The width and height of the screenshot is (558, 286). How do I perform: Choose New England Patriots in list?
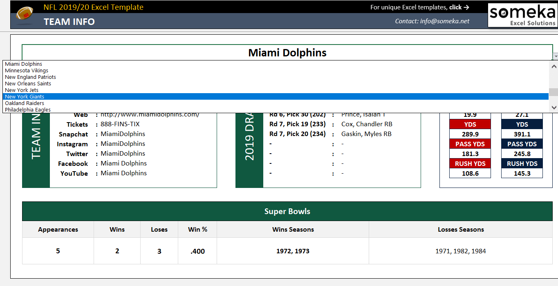tap(276, 77)
